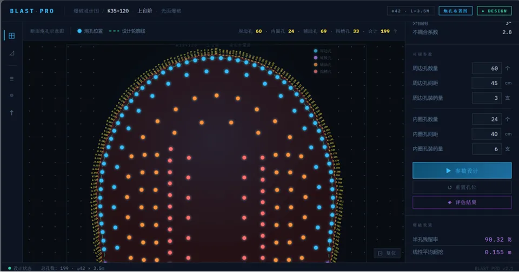Click the K35+120 breadcrumb label
The height and width of the screenshot is (272, 519).
pos(118,11)
